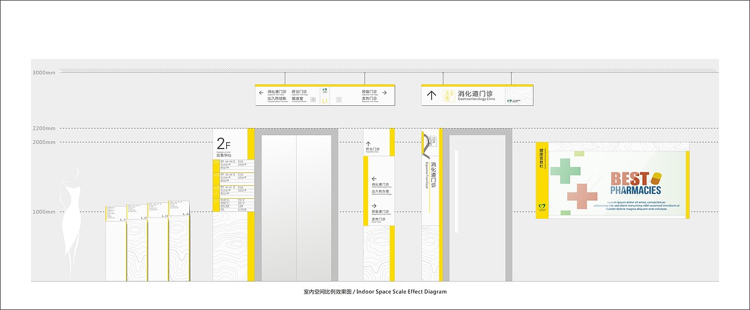Click the L3 row of the floor directory
Viewport: 750px width, 310px height.
click(234, 179)
